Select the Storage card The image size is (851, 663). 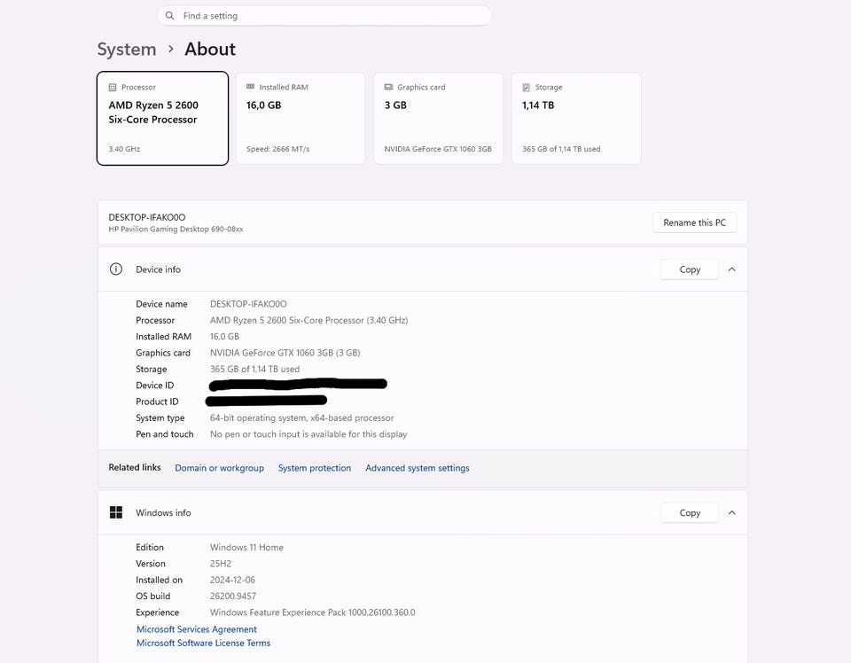[x=576, y=118]
